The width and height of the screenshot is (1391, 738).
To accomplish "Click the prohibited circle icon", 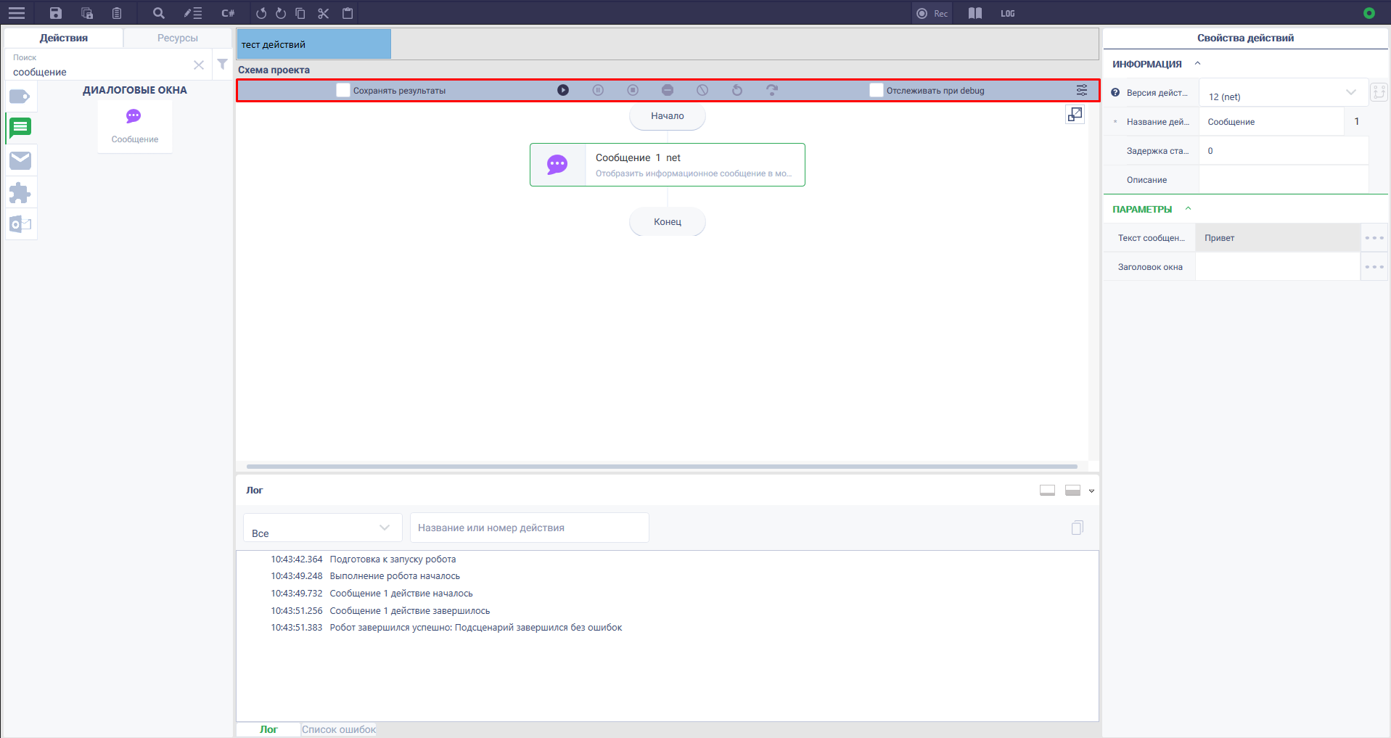I will 702,90.
